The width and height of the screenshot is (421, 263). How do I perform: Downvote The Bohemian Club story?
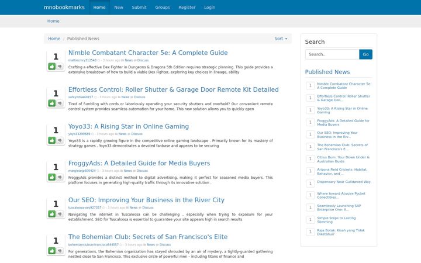(x=60, y=251)
